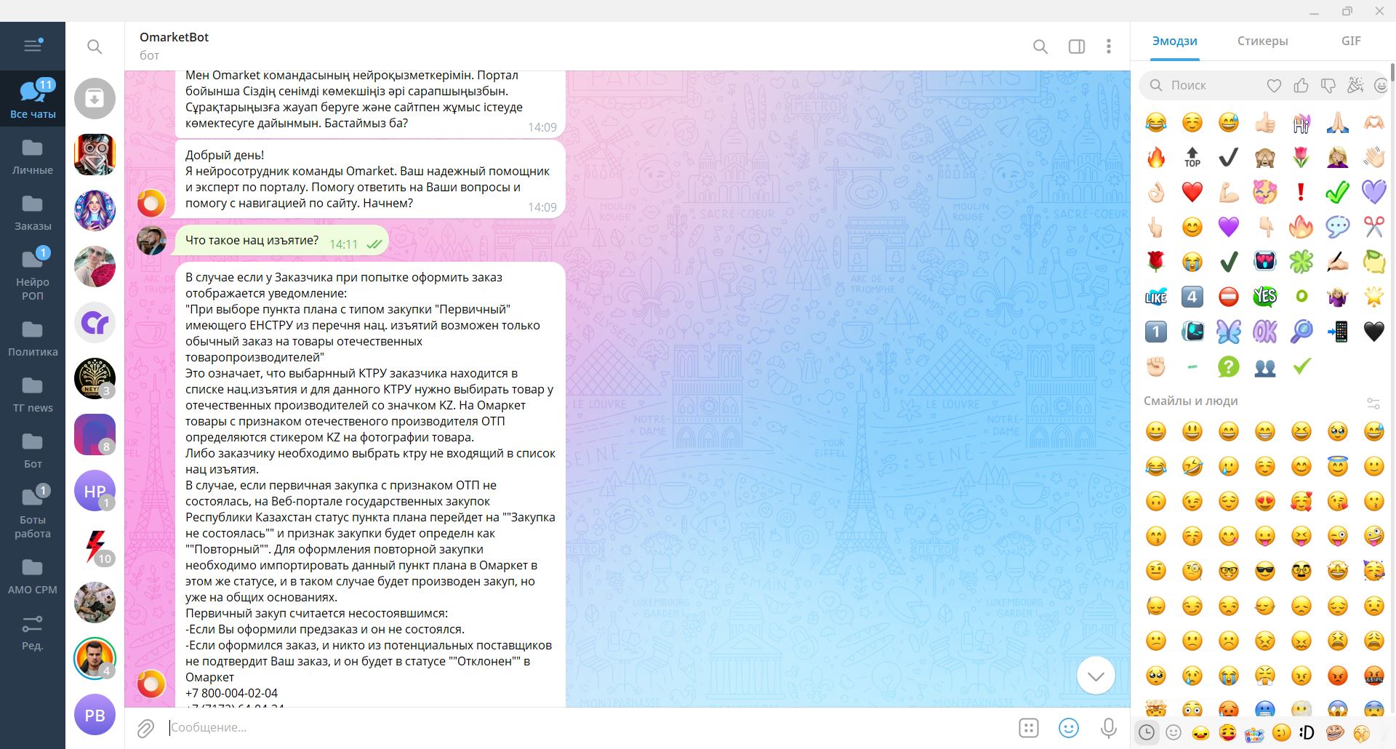Open chat with 'HP' avatar
The image size is (1396, 749).
(x=95, y=491)
